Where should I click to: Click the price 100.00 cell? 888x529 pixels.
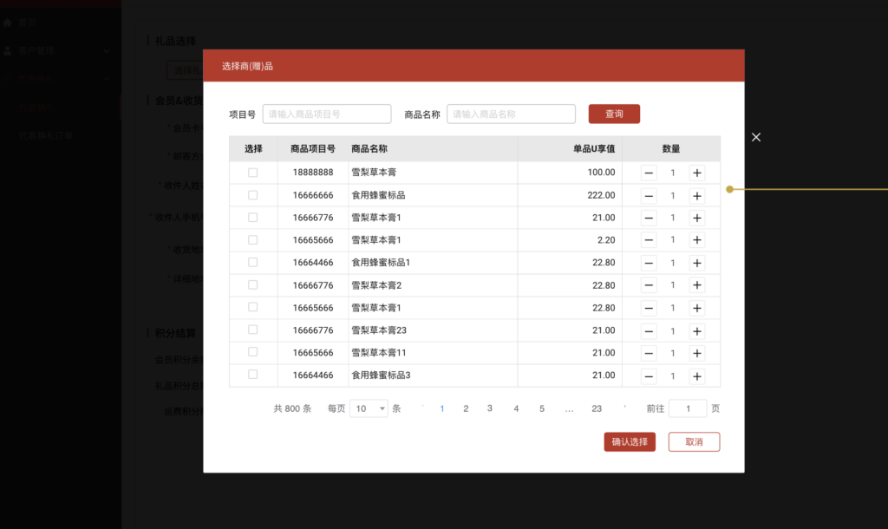[x=601, y=173]
